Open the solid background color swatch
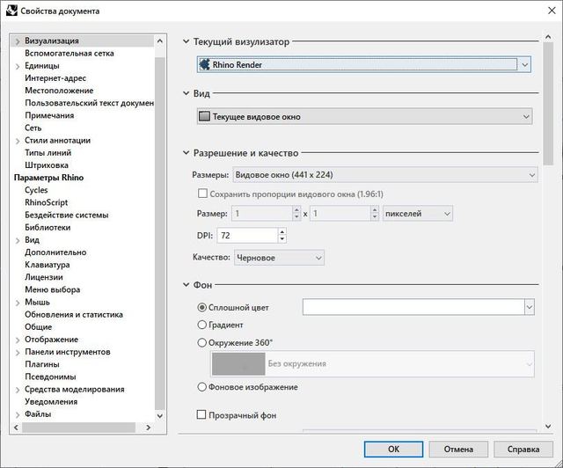563x468 pixels. click(x=413, y=307)
